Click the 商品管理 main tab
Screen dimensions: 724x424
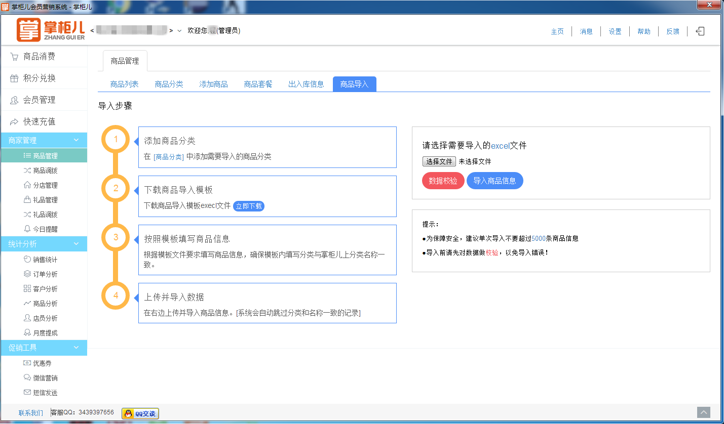tap(125, 61)
